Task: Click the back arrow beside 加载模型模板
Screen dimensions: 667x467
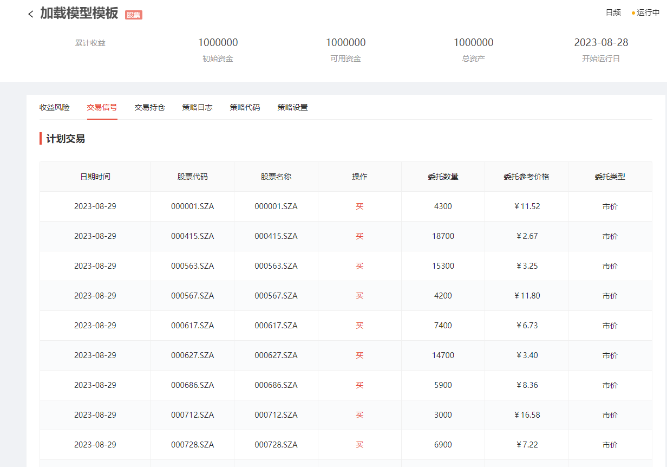Action: click(31, 14)
